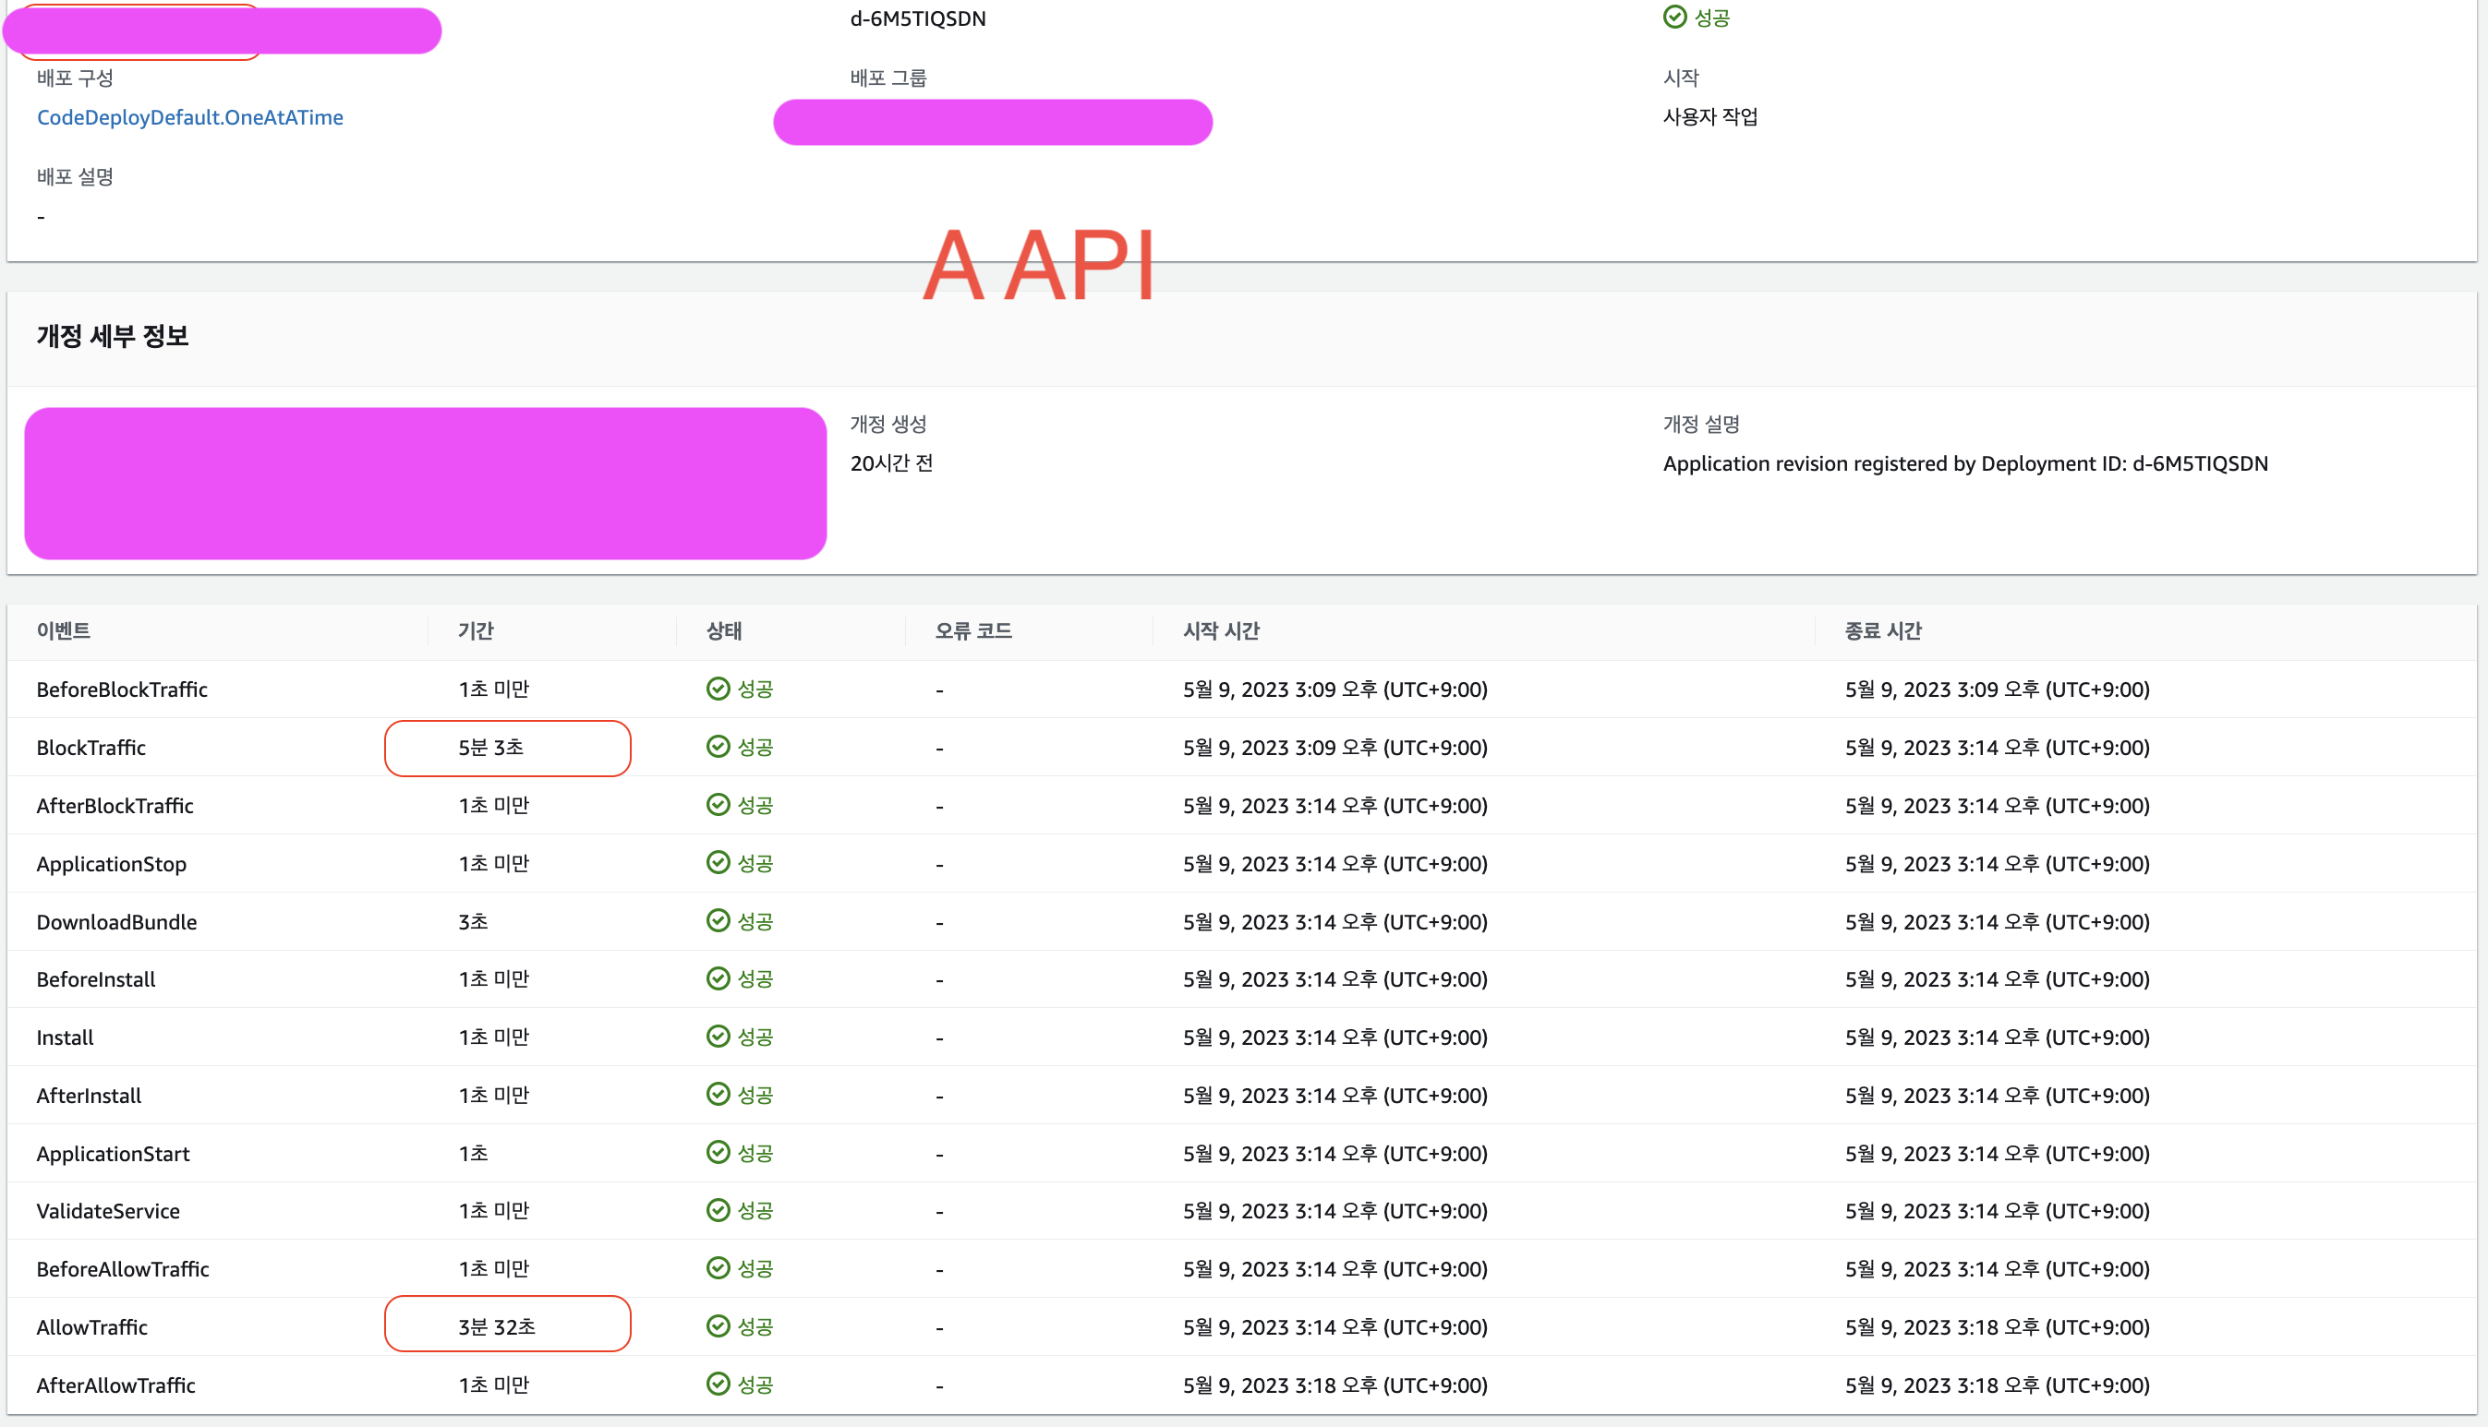Click the 이벤트 column header
The width and height of the screenshot is (2488, 1427).
coord(64,630)
